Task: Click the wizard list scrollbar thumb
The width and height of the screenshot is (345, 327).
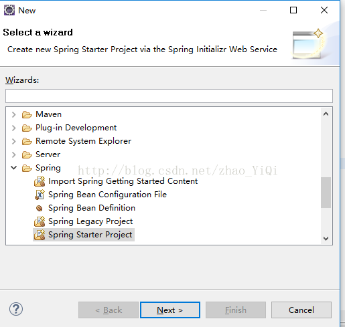Action: pos(326,193)
